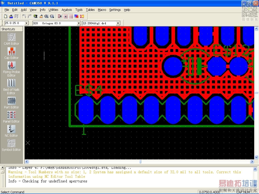Close the message log panel

click(2, 167)
